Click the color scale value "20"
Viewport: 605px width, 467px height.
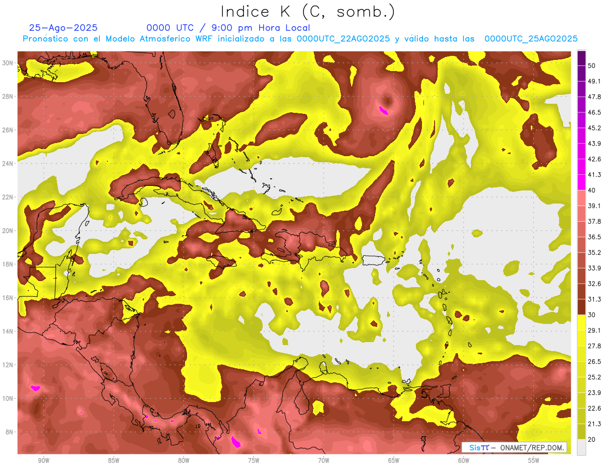click(592, 440)
